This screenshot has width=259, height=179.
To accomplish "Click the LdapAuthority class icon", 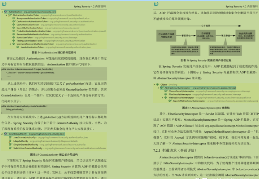I will click(x=10, y=141).
